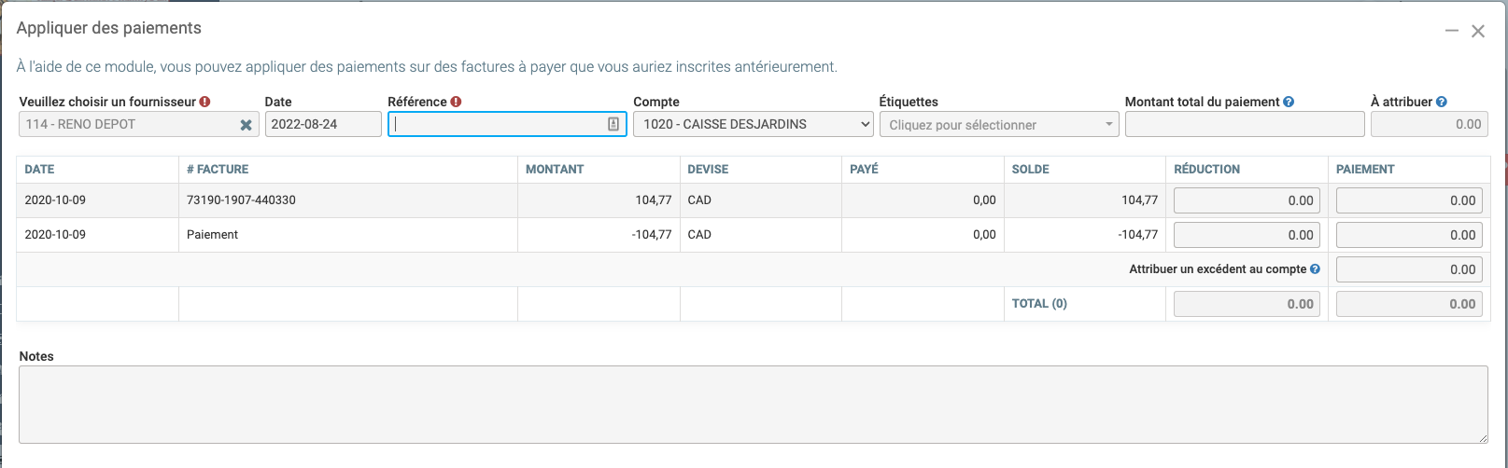Click Paiement field for invoice 73190-1907-440330
Image resolution: width=1508 pixels, height=468 pixels.
click(1408, 200)
